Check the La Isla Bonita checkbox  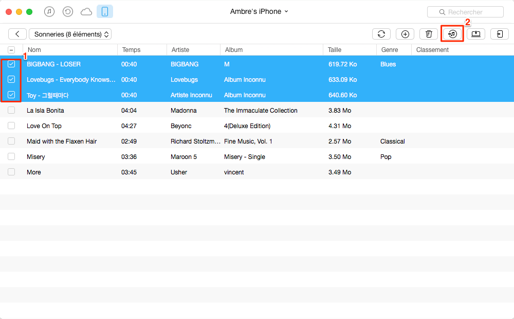tap(11, 110)
